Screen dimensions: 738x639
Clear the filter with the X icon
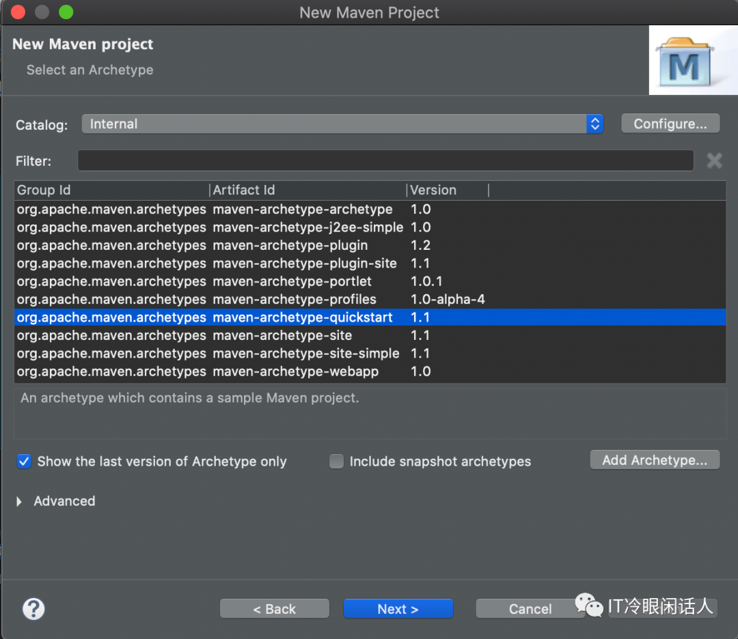coord(714,161)
